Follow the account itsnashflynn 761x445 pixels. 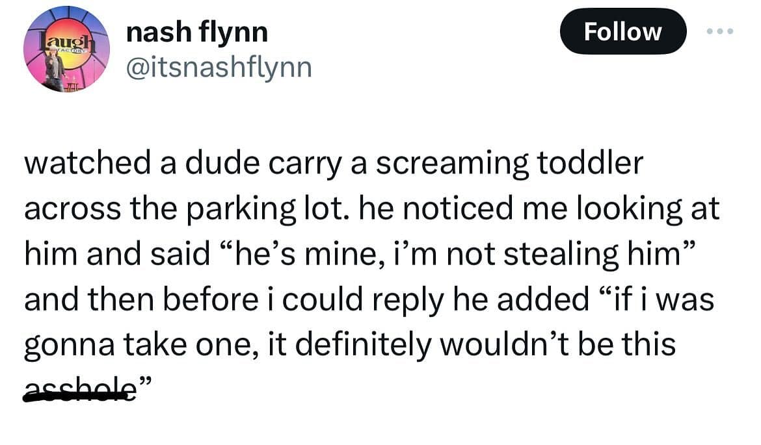click(x=623, y=31)
